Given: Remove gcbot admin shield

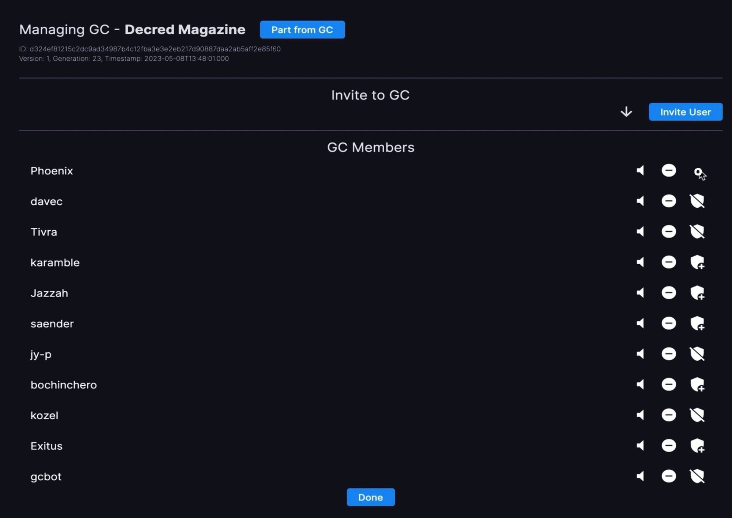Looking at the screenshot, I should tap(697, 476).
